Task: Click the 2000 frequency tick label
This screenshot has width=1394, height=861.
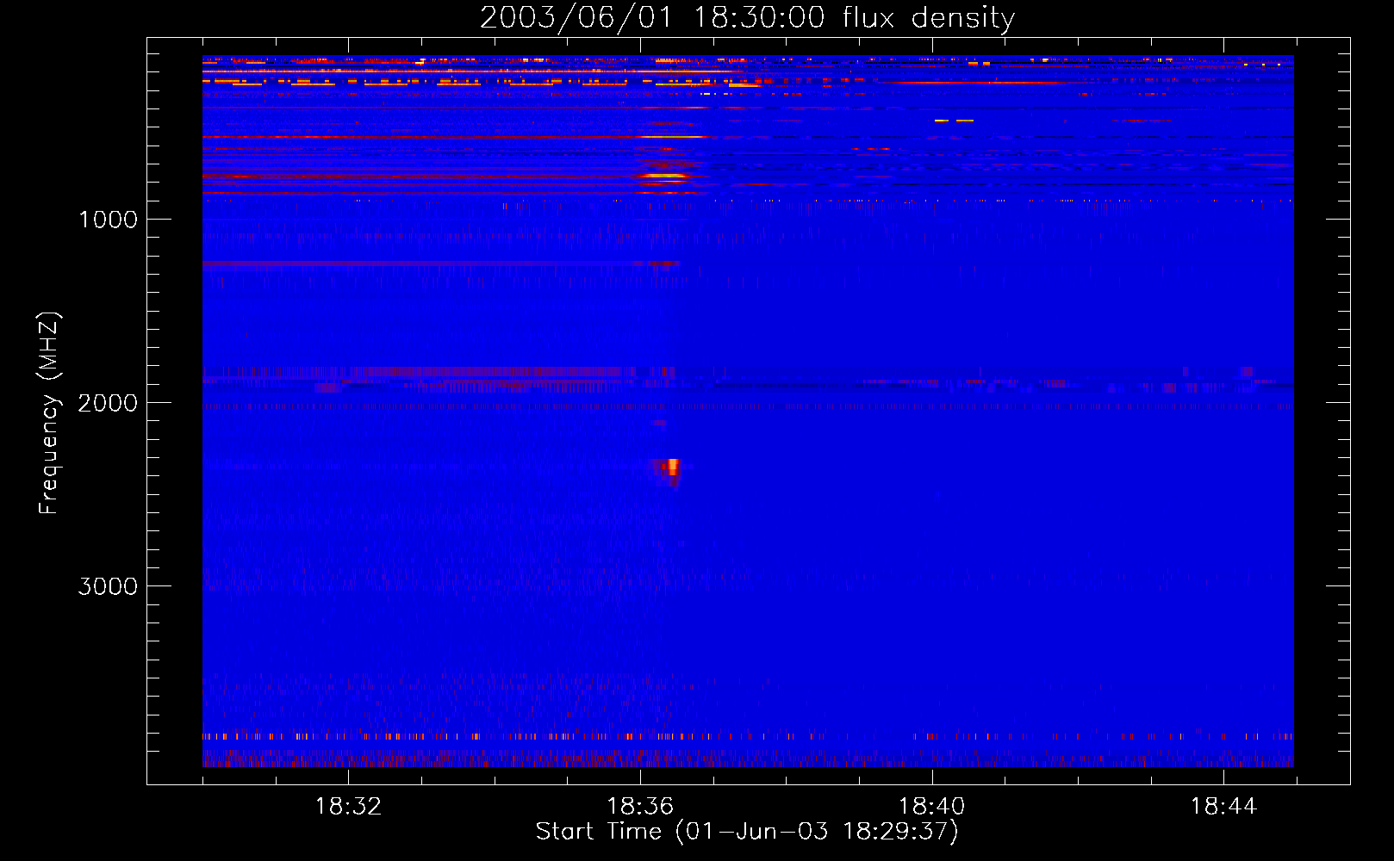Action: 108,403
